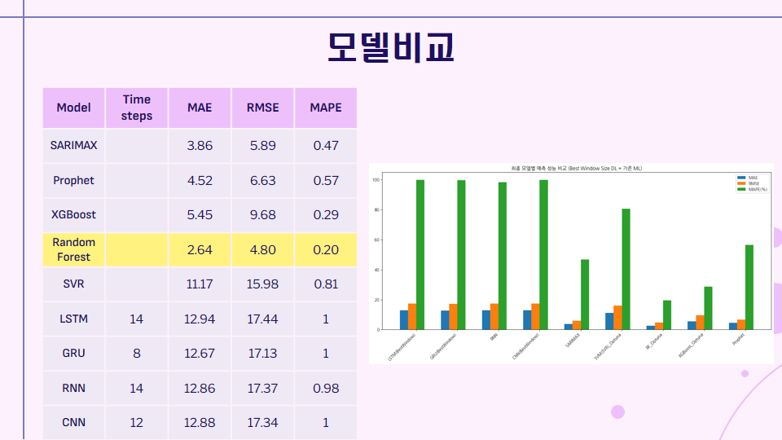Select the 'Model' column header

pos(74,108)
